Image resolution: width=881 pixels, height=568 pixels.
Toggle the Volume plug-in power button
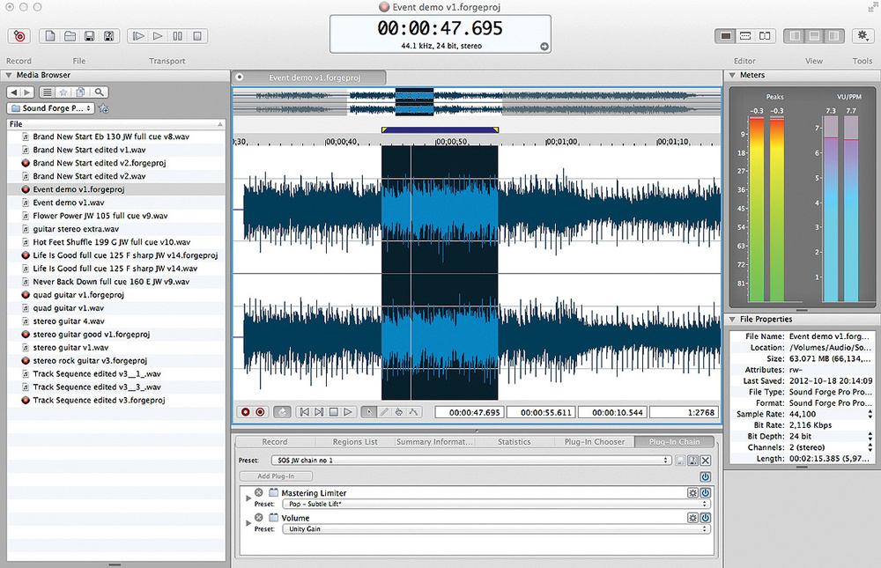[x=705, y=518]
